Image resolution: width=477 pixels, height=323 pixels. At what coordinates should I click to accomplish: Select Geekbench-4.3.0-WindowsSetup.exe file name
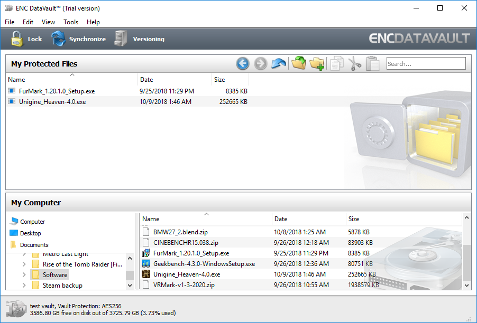204,263
